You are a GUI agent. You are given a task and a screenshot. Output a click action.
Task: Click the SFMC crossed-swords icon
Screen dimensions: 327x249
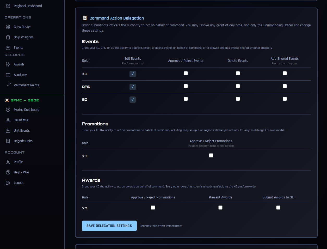coord(7,100)
